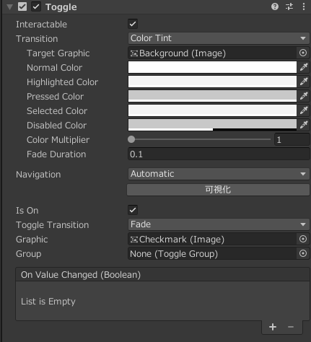Open object picker for Group field
This screenshot has height=342, width=311.
303,253
